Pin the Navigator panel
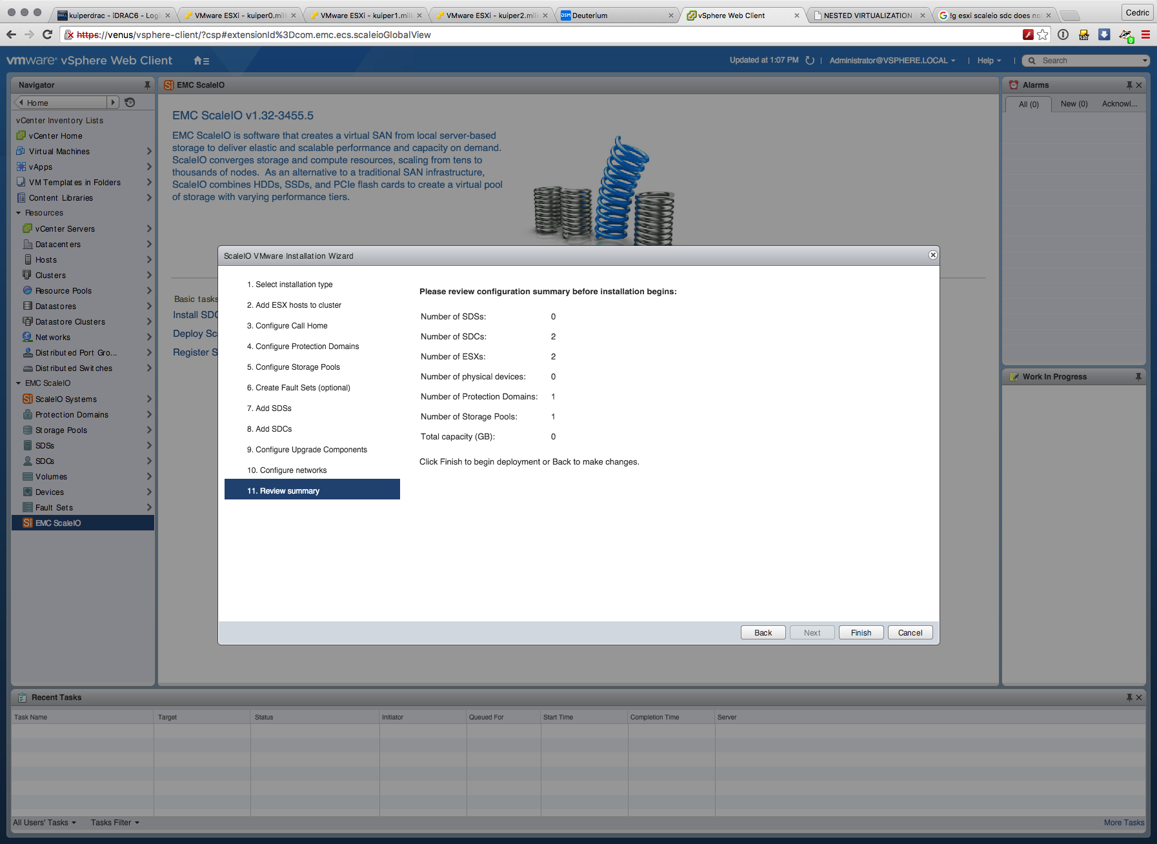Viewport: 1157px width, 844px height. tap(147, 85)
